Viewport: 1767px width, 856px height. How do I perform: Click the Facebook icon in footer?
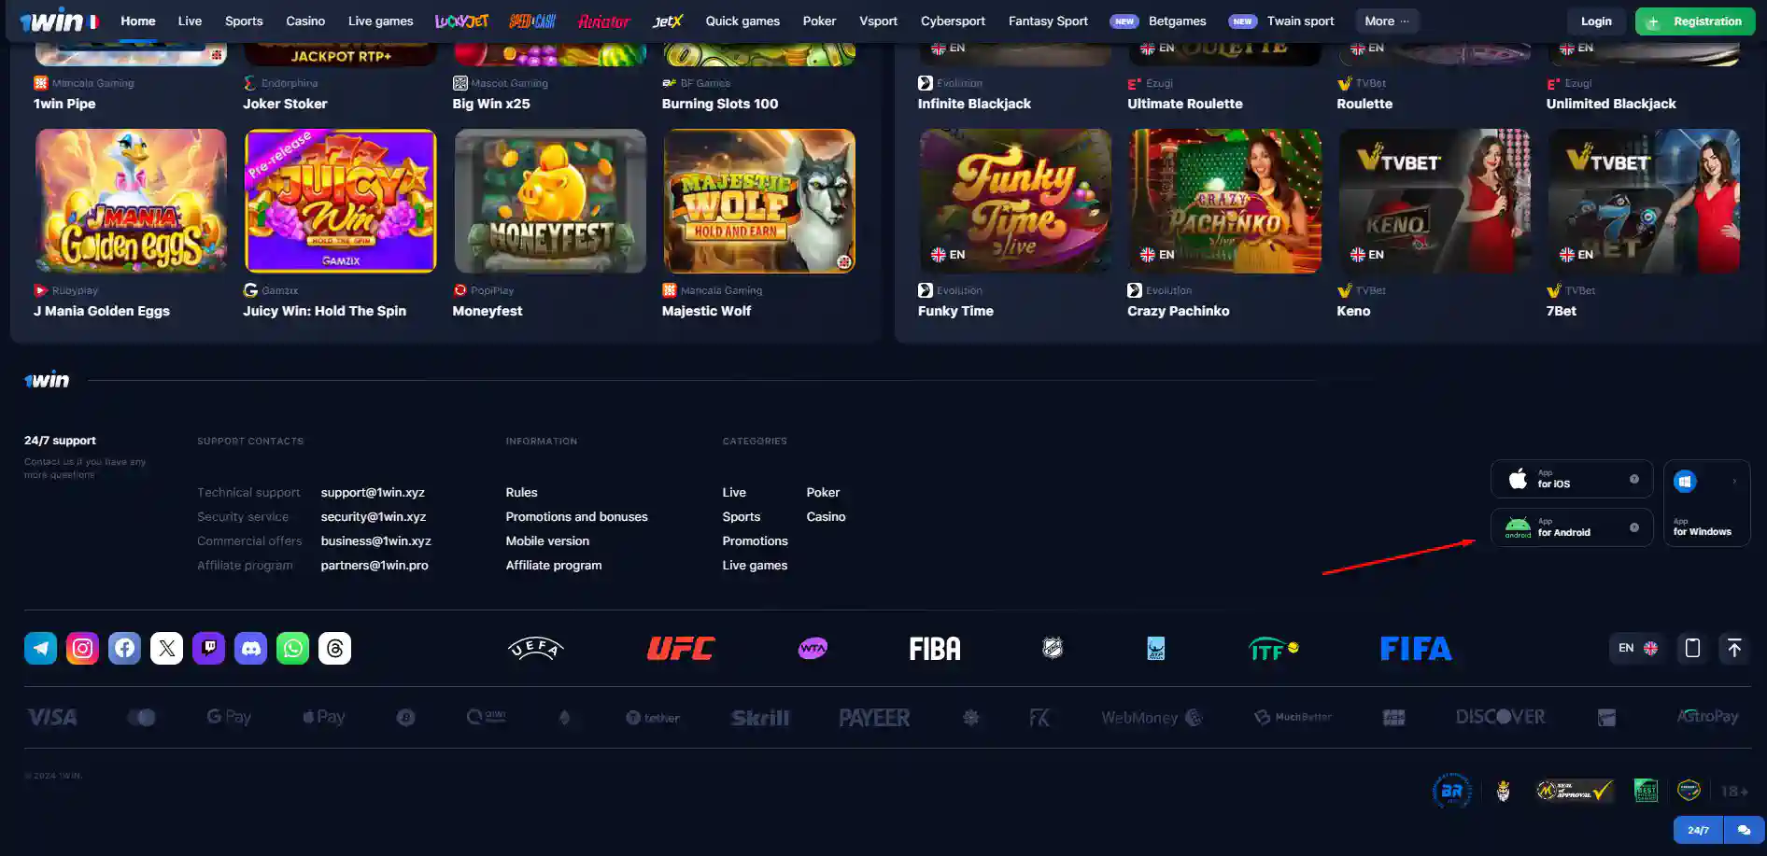[124, 648]
